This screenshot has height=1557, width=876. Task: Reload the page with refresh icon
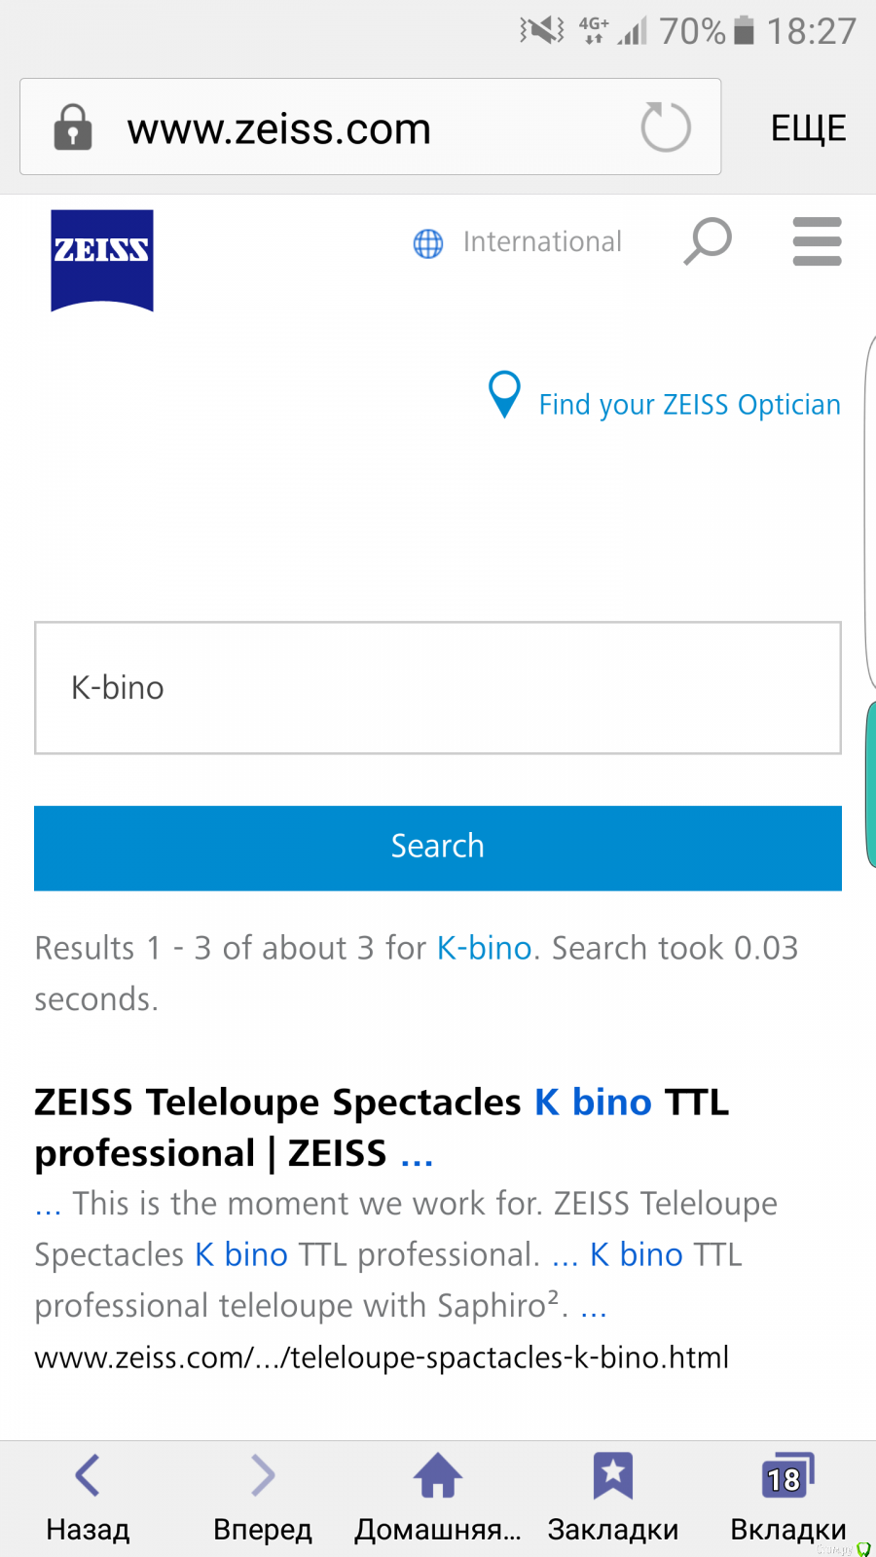click(x=666, y=127)
